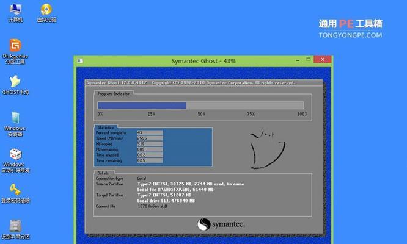Viewport: 407px width, 244px height.
Task: Minimize the Symantec Ghost window
Action: [x=298, y=60]
